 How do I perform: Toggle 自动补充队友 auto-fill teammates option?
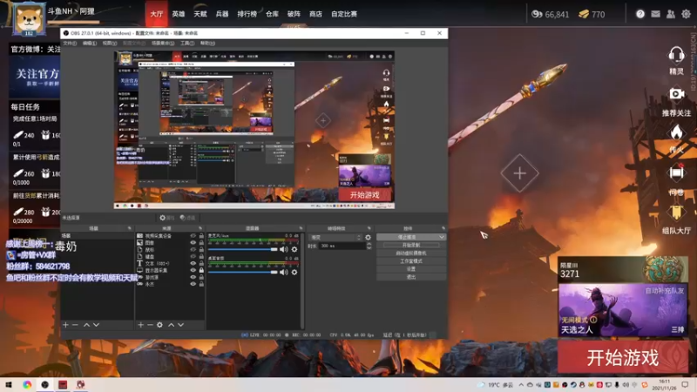[665, 291]
